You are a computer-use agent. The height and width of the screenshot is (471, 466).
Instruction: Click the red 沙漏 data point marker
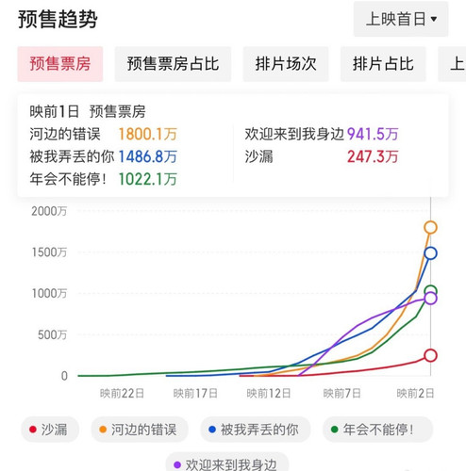[430, 355]
